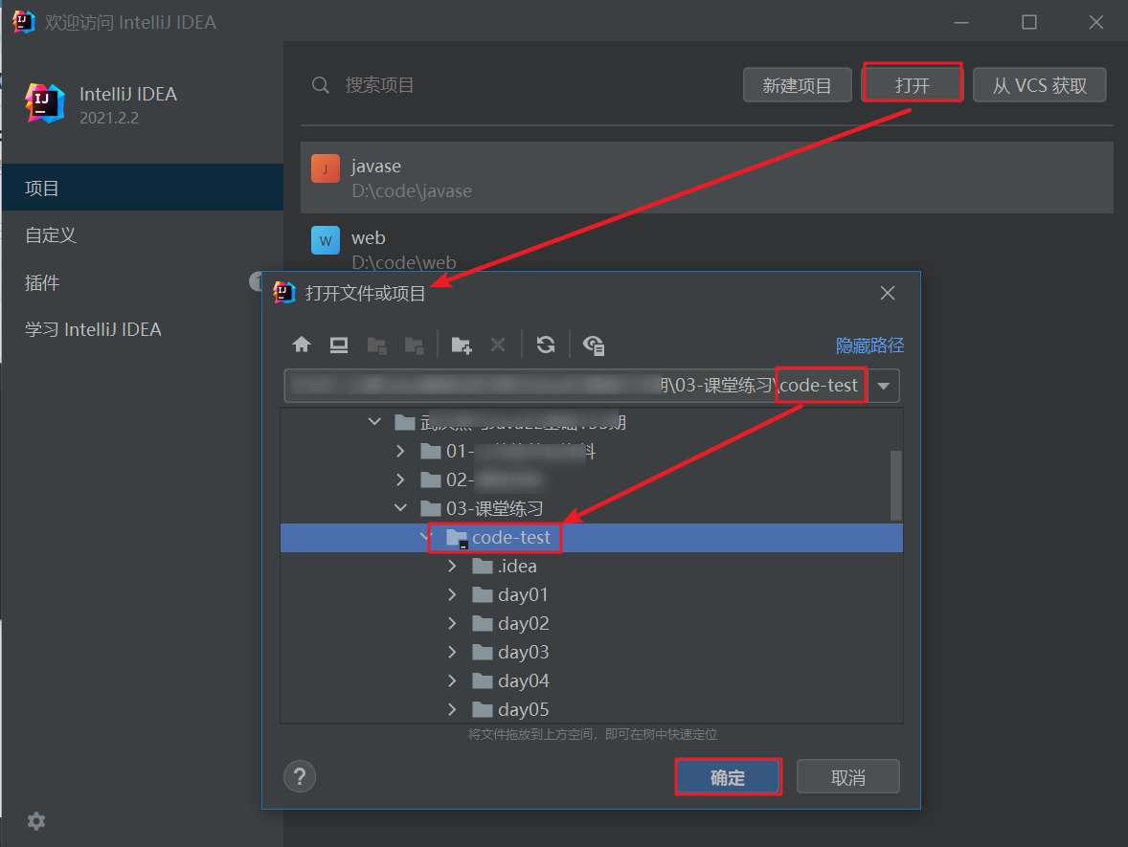Viewport: 1128px width, 847px height.
Task: Expand the day04 folder
Action: [452, 680]
